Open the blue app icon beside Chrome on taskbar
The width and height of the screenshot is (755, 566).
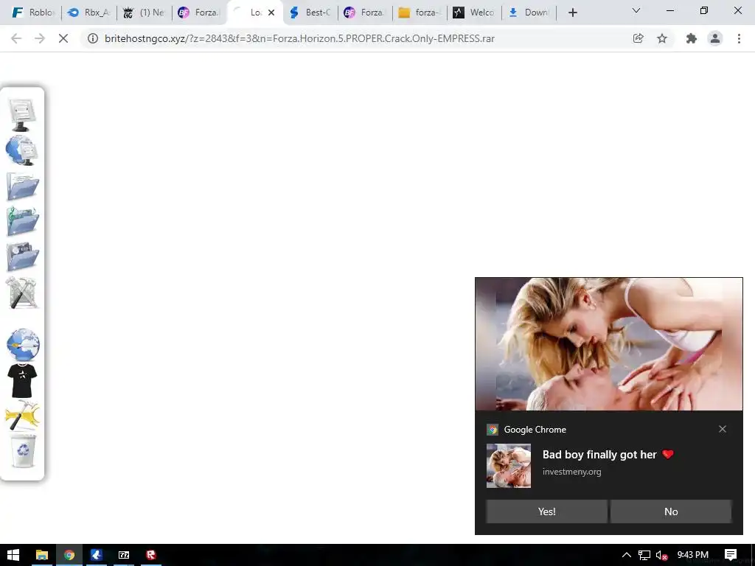pyautogui.click(x=97, y=555)
